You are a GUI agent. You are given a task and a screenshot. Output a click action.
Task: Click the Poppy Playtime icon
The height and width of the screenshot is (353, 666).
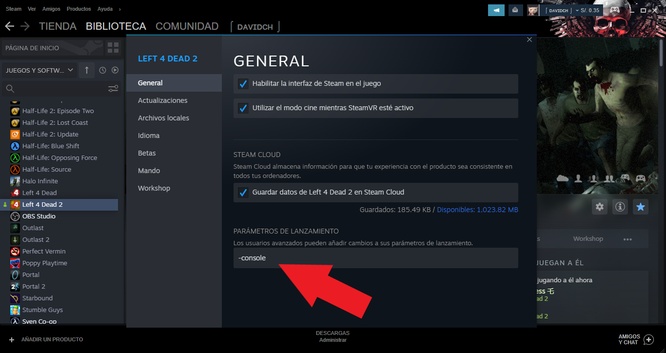pos(15,263)
